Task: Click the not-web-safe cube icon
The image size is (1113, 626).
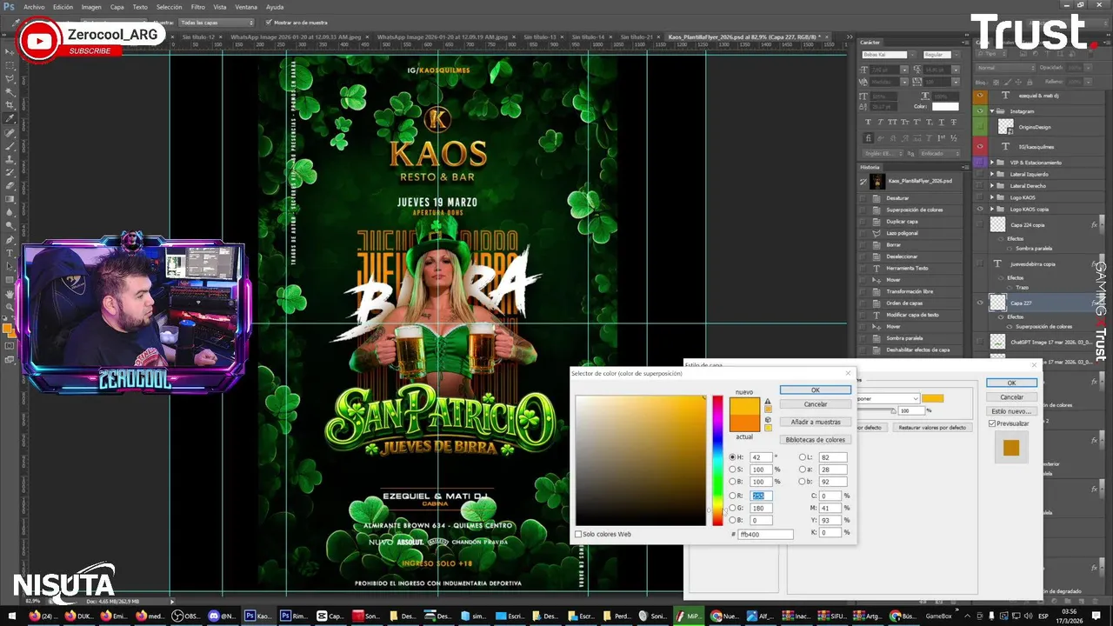Action: [x=768, y=420]
